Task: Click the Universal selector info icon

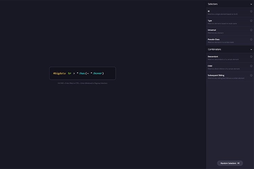Action: tap(251, 30)
